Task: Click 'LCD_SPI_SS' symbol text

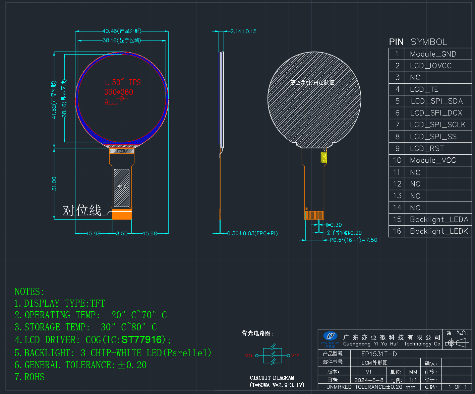Action: pyautogui.click(x=433, y=137)
